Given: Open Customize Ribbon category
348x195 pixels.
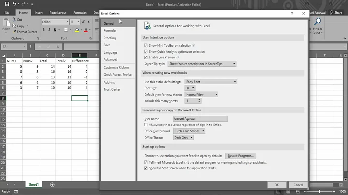Looking at the screenshot, I should (x=116, y=67).
